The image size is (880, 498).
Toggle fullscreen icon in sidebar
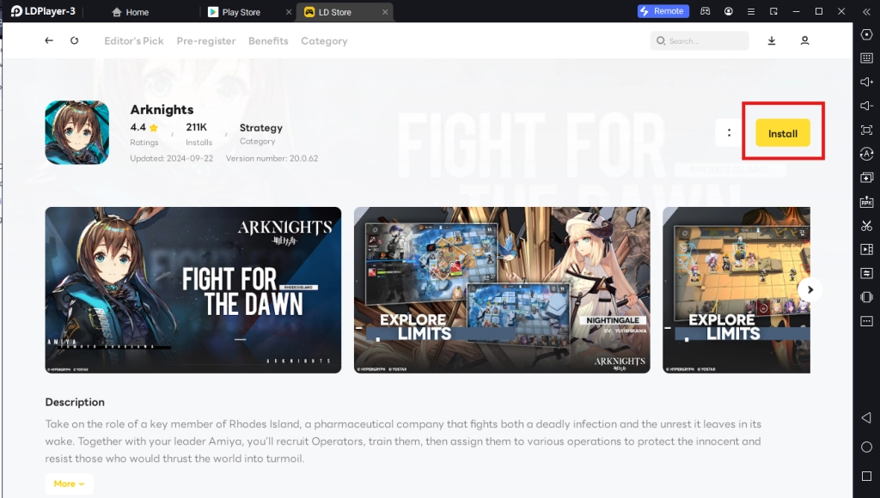pyautogui.click(x=866, y=131)
